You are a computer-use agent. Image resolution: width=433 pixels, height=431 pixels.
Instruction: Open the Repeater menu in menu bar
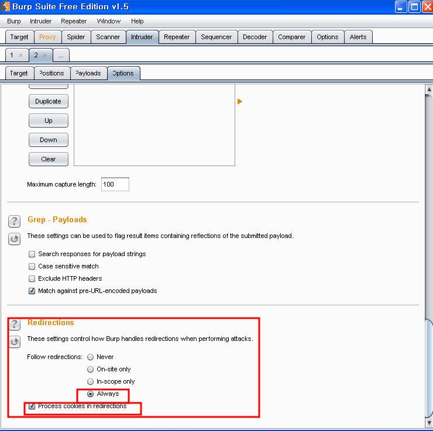click(74, 21)
